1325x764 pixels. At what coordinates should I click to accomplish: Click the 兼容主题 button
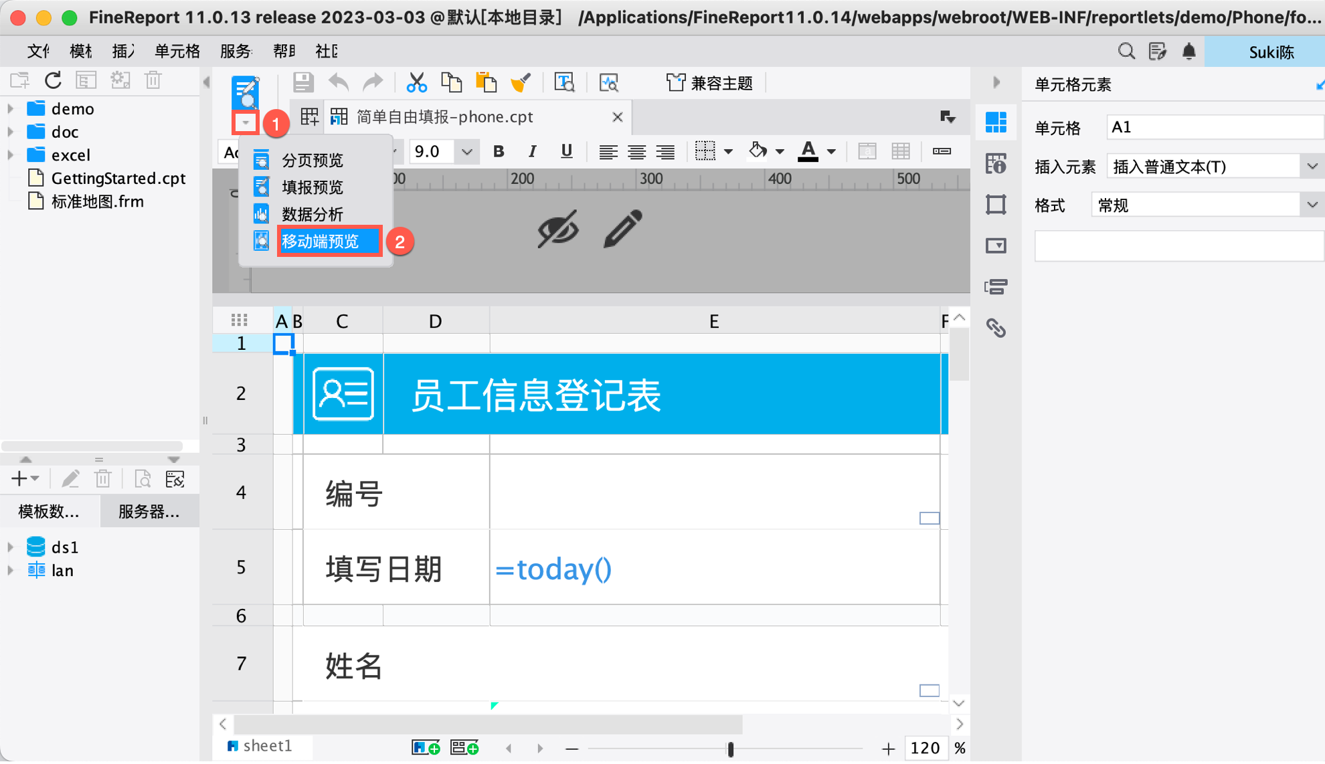[710, 83]
